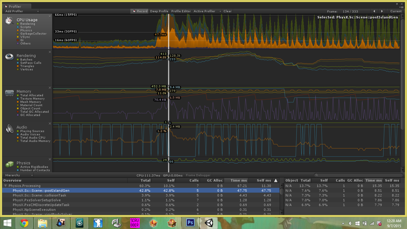407x229 pixels.
Task: Click the Object column header in the right pane
Action: pos(292,180)
